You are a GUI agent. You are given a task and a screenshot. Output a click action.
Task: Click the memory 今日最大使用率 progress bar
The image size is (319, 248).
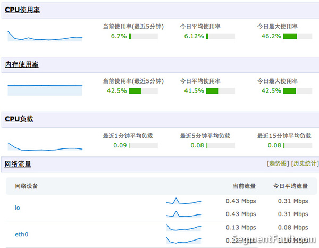tap(297, 90)
